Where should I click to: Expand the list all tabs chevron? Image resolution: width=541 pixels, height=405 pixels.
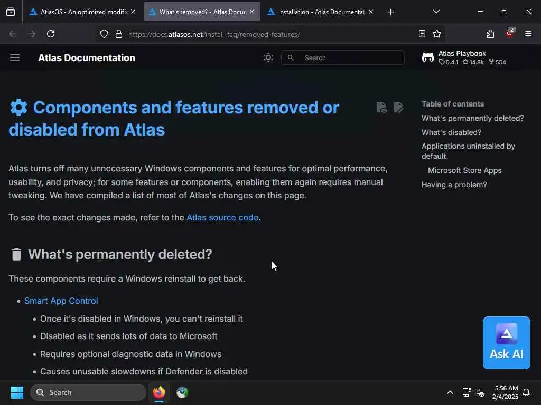(436, 12)
